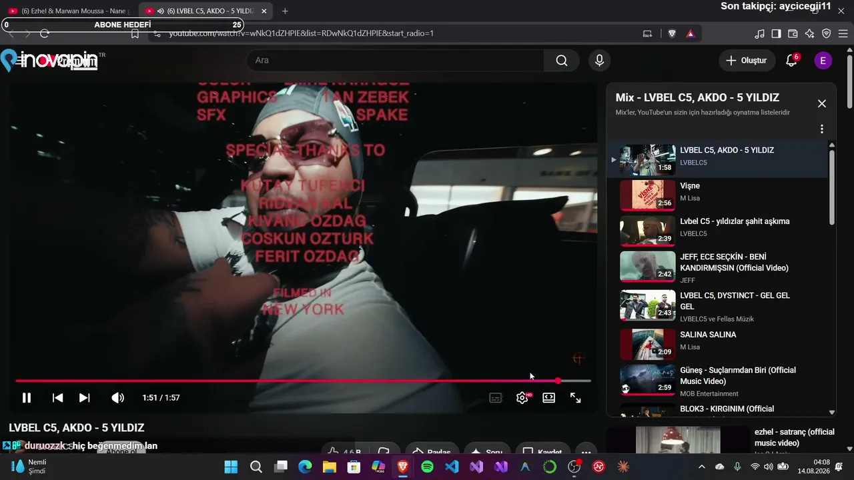Close the Mix playlist panel

click(x=822, y=103)
